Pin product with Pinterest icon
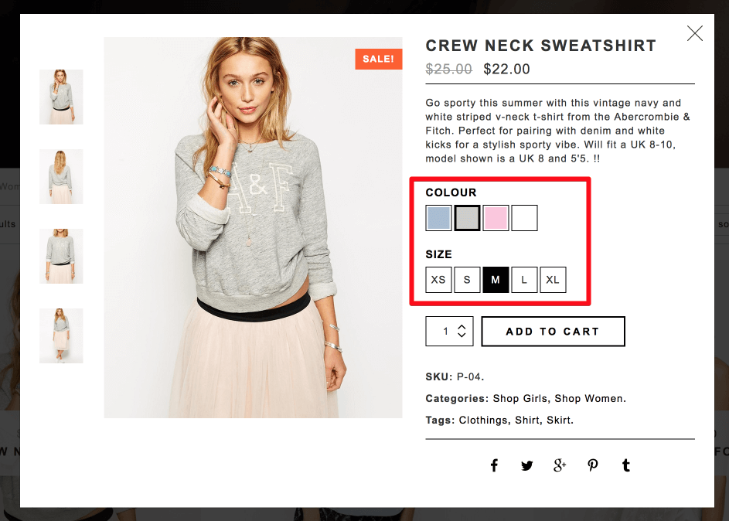Viewport: 729px width, 521px height. pyautogui.click(x=593, y=465)
